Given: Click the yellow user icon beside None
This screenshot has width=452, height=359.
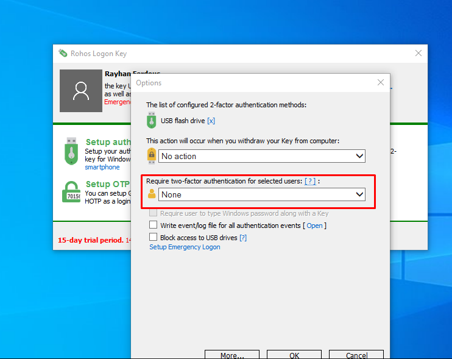Looking at the screenshot, I should (x=152, y=194).
